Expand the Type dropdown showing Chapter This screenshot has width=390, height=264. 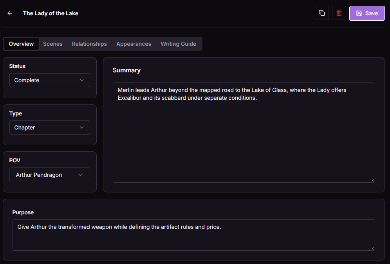[49, 128]
